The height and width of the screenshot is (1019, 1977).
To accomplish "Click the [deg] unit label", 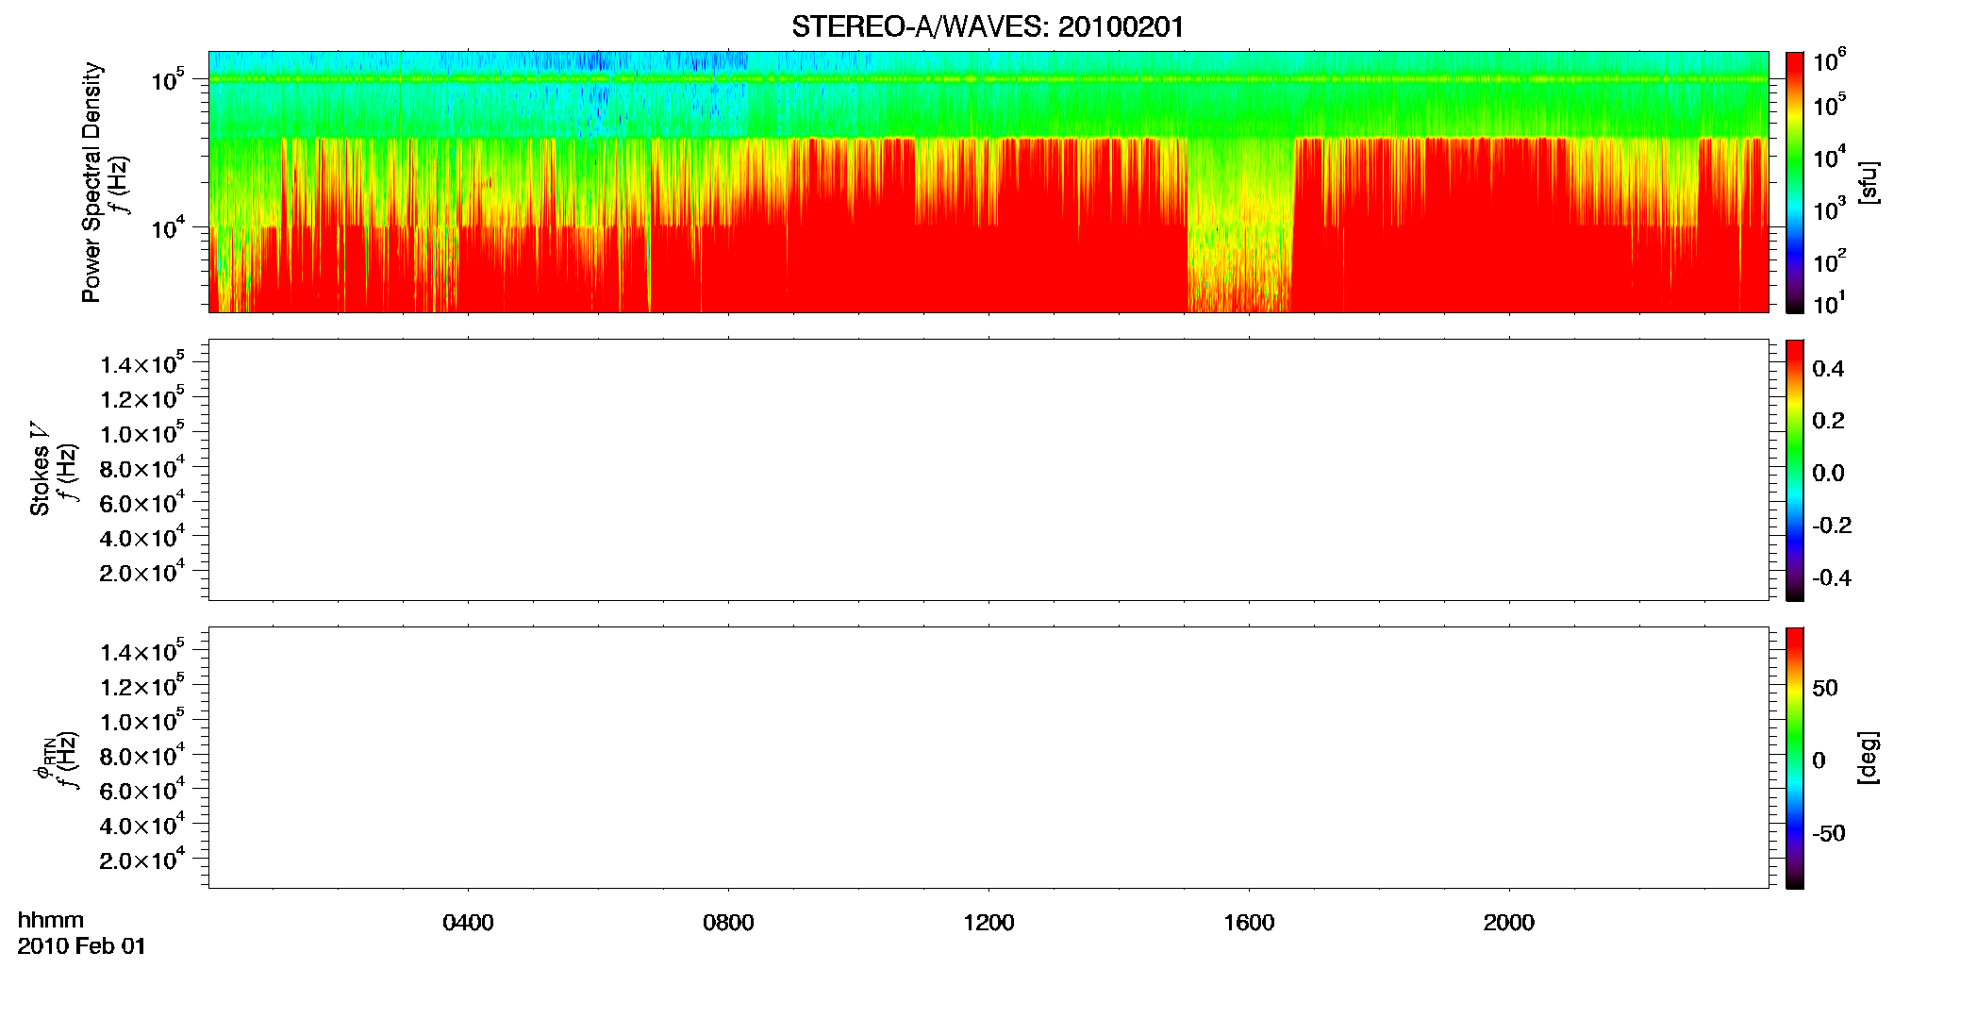I will tap(1869, 758).
